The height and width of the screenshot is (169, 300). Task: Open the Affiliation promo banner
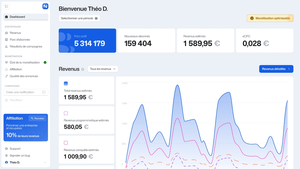click(25, 128)
